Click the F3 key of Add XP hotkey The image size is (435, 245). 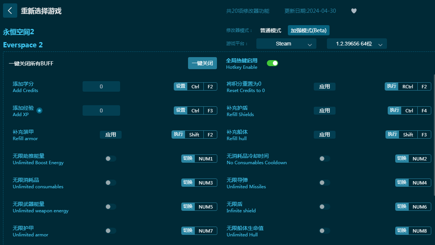coord(210,110)
